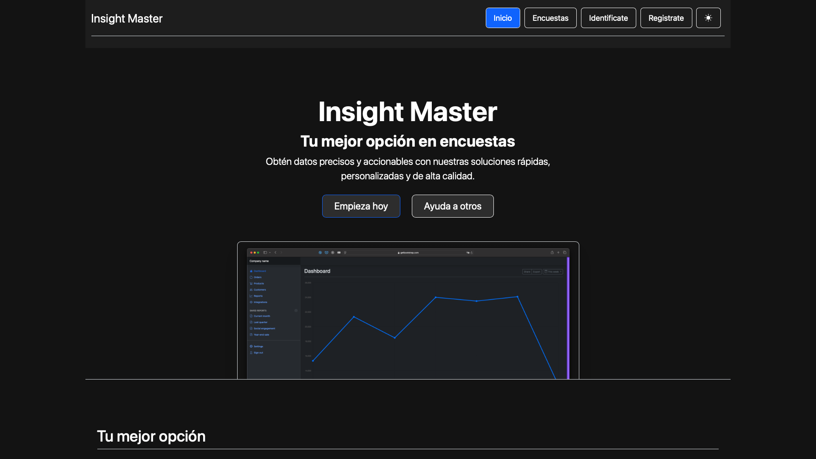Screen dimensions: 816x459
Task: Click the 'Tu mejor opción en encuestas' subtitle
Action: (408, 141)
